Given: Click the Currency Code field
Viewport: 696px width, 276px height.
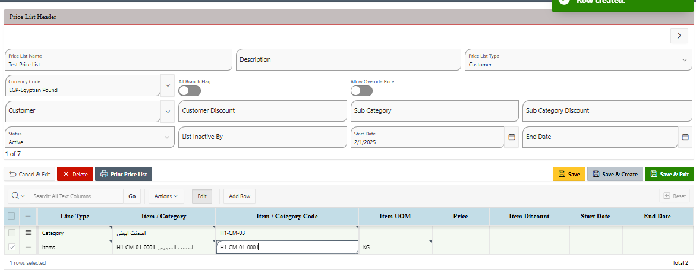Looking at the screenshot, I should click(83, 85).
